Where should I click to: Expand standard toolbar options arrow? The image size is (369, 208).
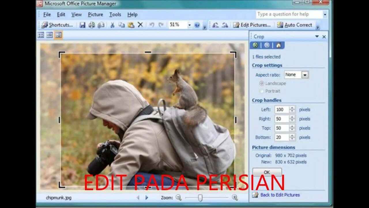tap(205, 27)
